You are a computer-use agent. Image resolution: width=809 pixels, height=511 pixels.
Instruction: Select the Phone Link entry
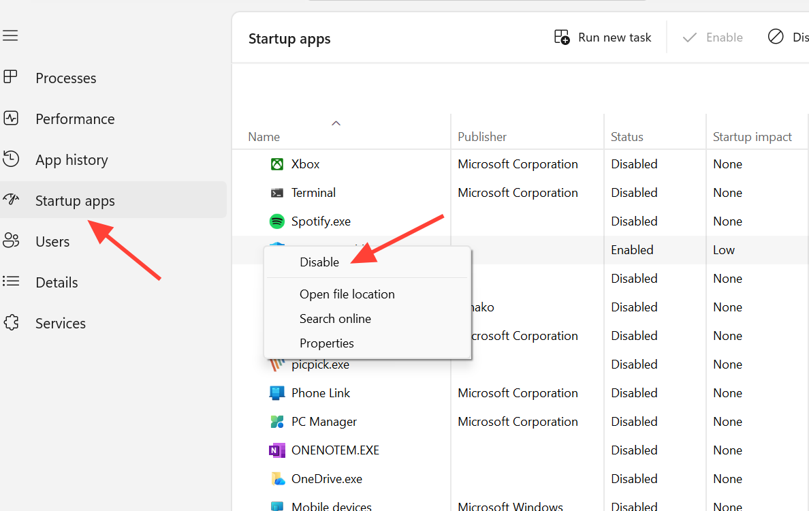[321, 393]
